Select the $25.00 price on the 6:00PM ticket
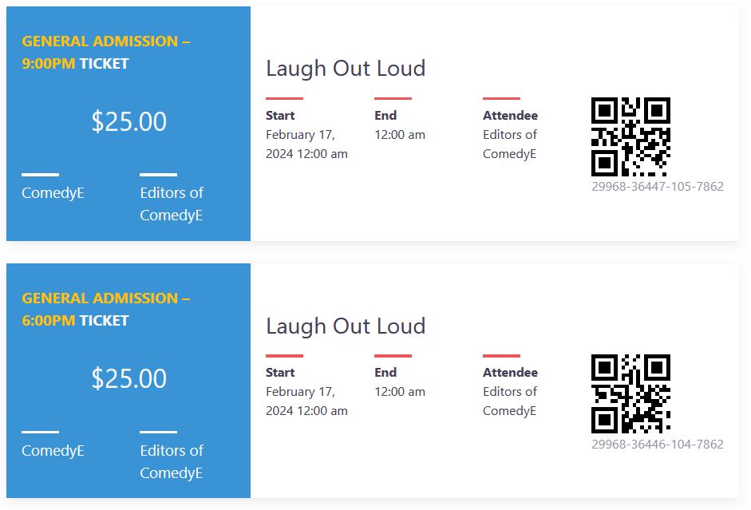This screenshot has height=510, width=751. click(x=128, y=378)
